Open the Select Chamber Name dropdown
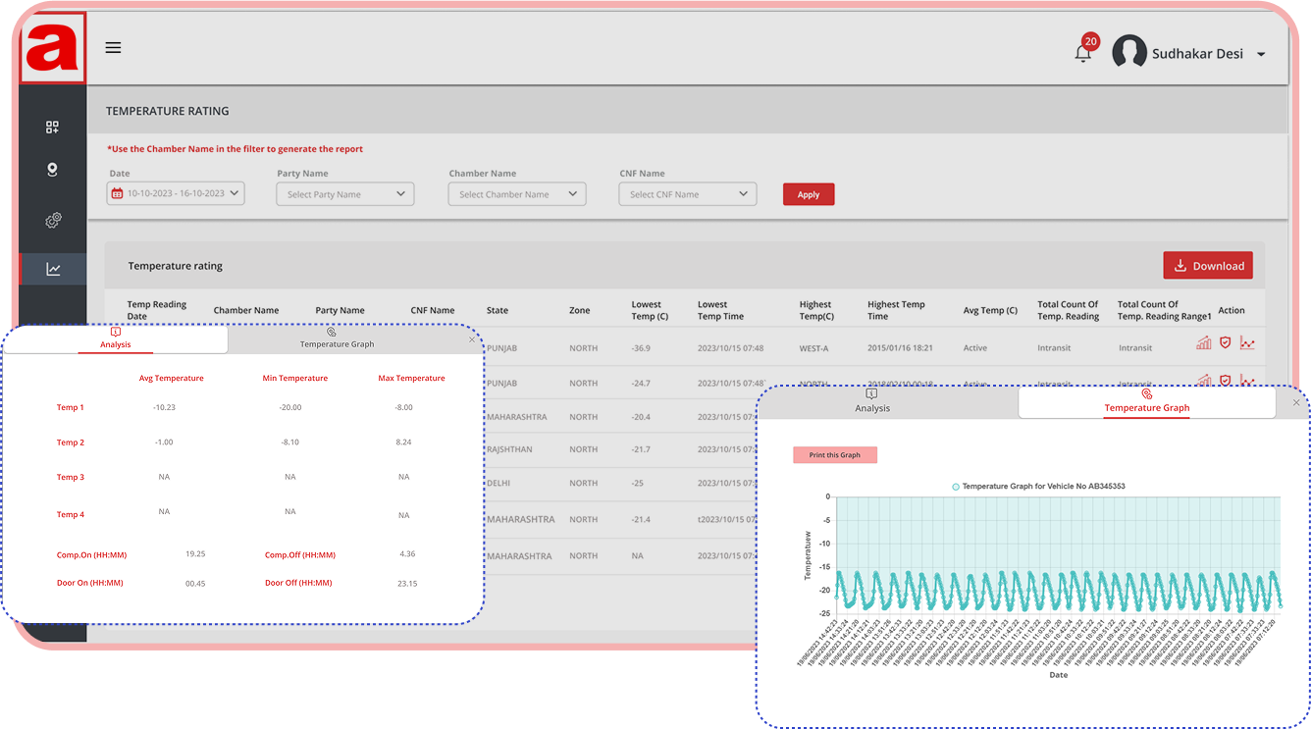 [516, 194]
